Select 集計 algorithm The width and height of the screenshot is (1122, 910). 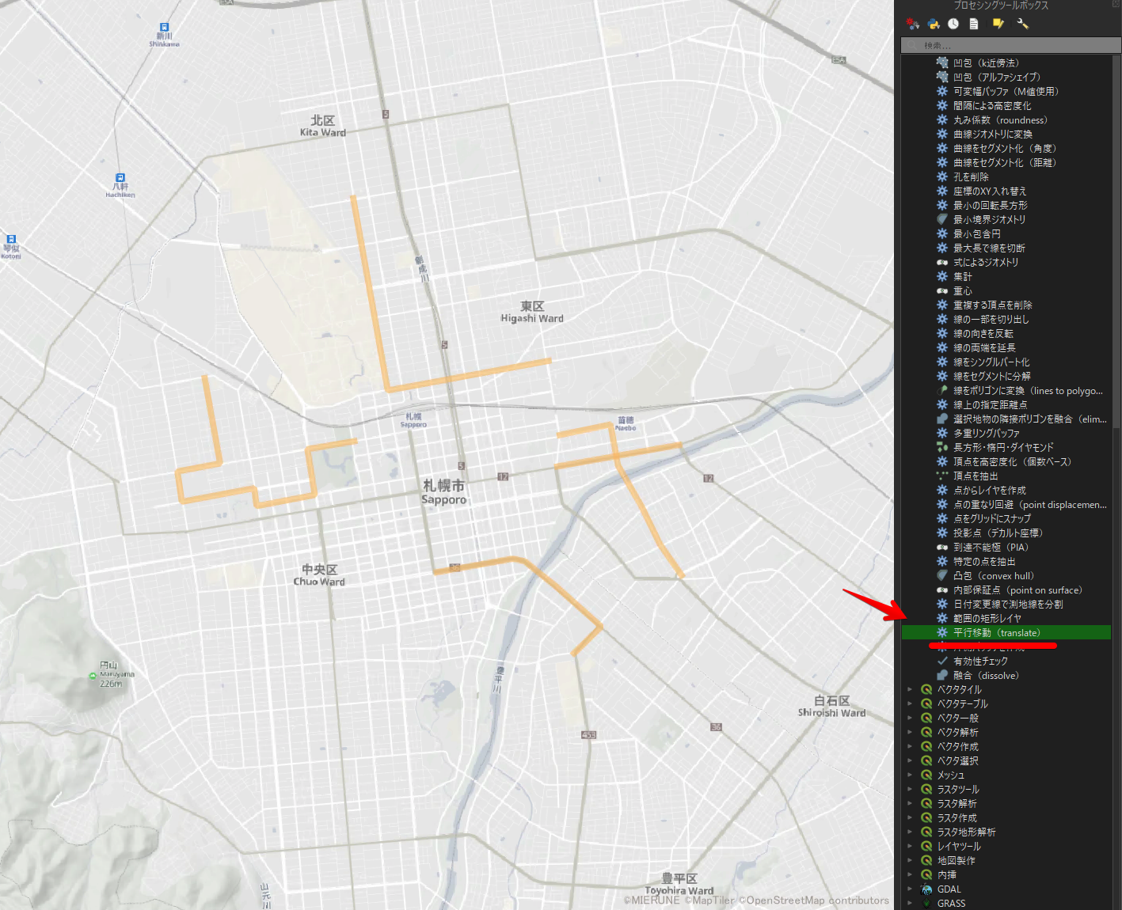[963, 277]
